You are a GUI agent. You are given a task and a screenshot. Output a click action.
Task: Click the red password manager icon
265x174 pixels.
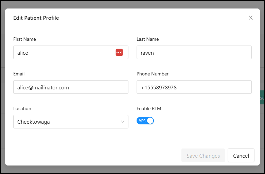click(119, 52)
